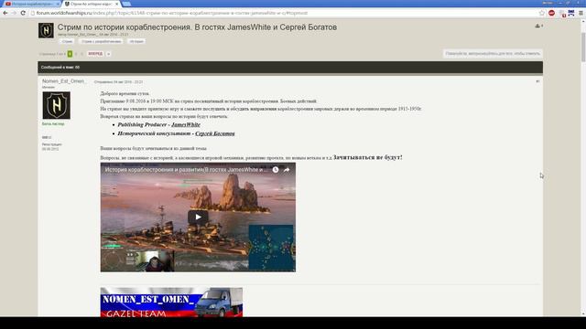586x329 pixels.
Task: Click the login-to-reply button
Action: coord(493,54)
